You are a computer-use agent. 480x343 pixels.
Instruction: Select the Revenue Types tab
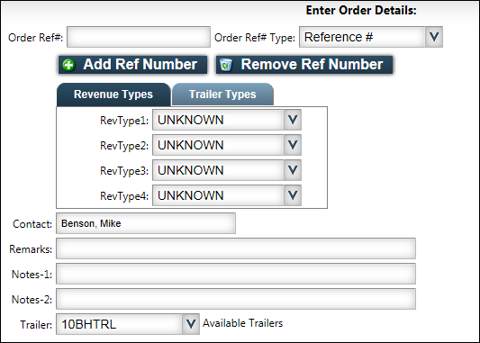coord(113,95)
